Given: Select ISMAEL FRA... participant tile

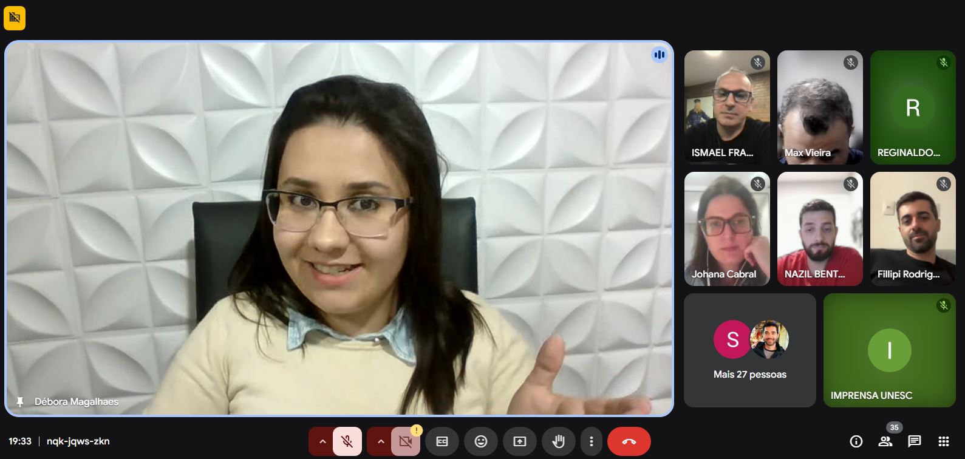Looking at the screenshot, I should pyautogui.click(x=727, y=107).
